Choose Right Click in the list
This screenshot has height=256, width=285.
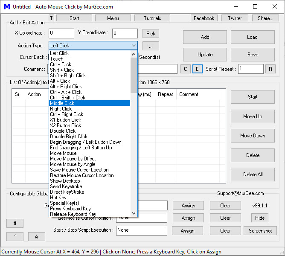pyautogui.click(x=90, y=109)
